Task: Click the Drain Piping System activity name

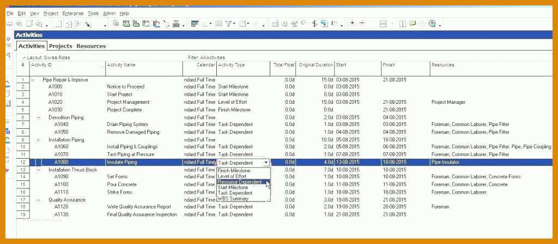Action: click(128, 124)
